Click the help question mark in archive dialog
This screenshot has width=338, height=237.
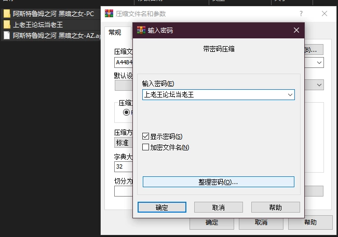[301, 13]
